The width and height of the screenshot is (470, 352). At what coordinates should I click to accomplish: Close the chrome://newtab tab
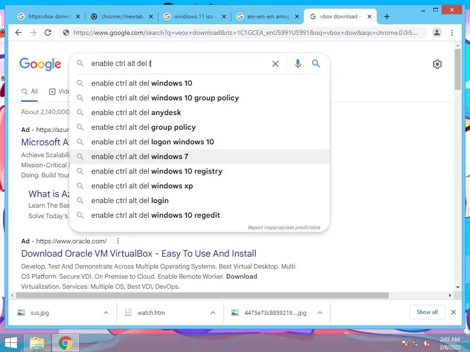(151, 16)
